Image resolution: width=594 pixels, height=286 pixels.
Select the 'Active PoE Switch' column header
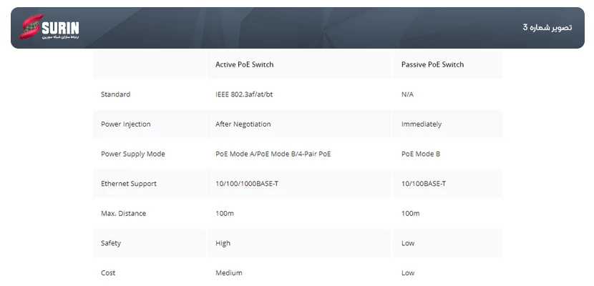pos(244,64)
